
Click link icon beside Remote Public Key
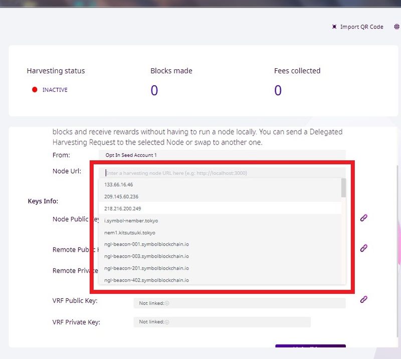tap(364, 248)
